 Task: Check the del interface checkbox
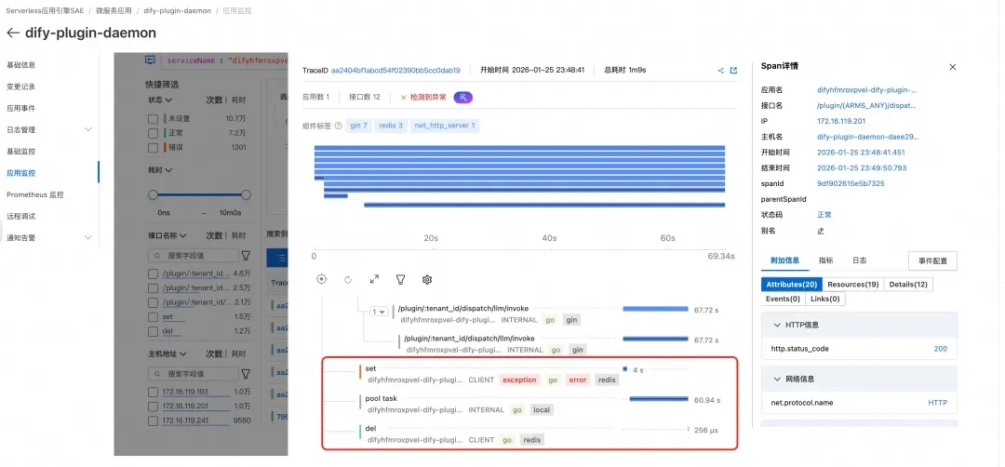click(153, 332)
